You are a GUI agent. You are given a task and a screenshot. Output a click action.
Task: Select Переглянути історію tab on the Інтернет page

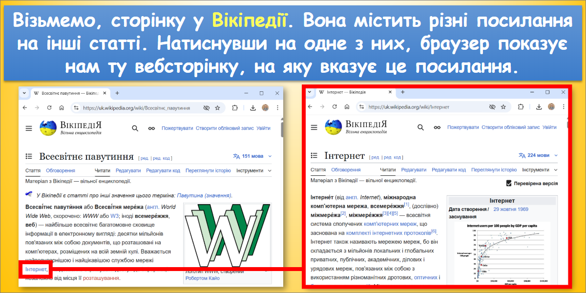click(494, 170)
